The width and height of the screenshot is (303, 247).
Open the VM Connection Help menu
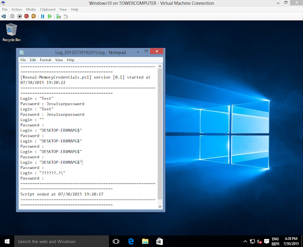pyautogui.click(x=75, y=9)
